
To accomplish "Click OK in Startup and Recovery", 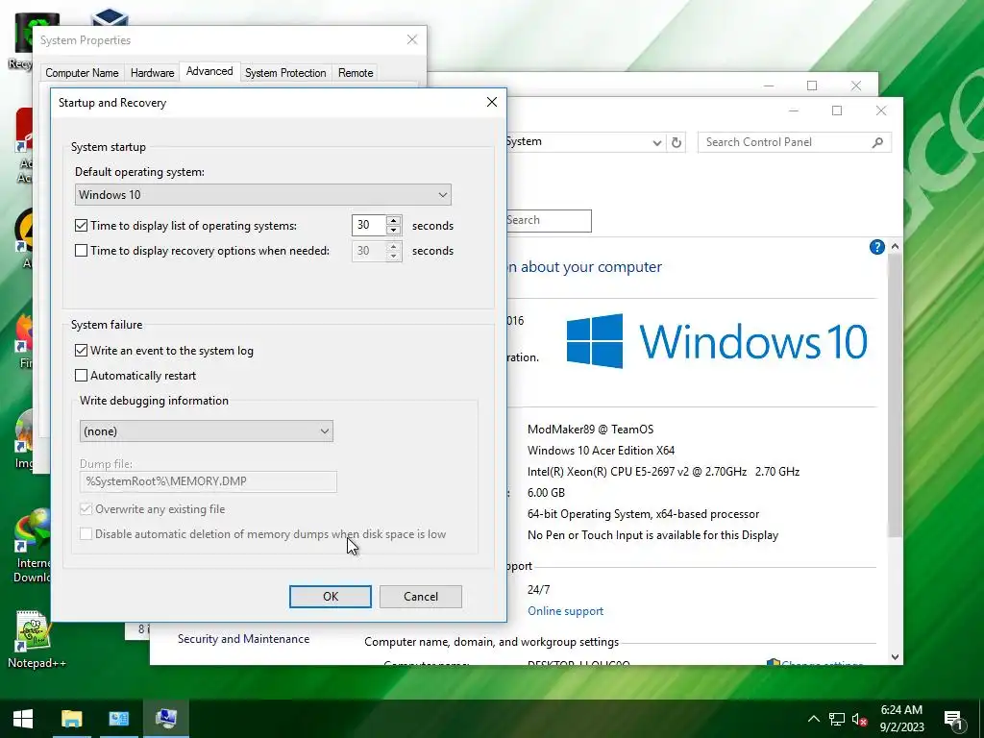I will (331, 597).
